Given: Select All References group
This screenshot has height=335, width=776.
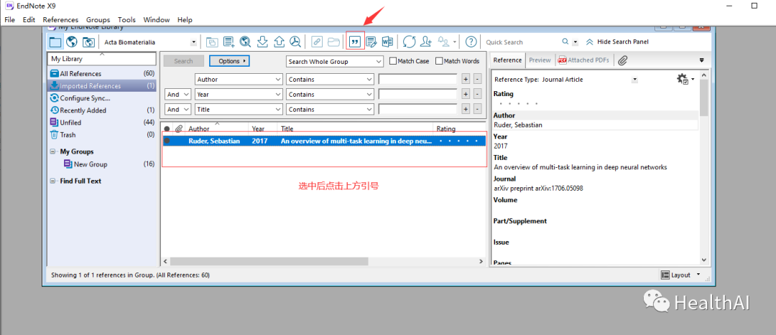Looking at the screenshot, I should [x=102, y=74].
